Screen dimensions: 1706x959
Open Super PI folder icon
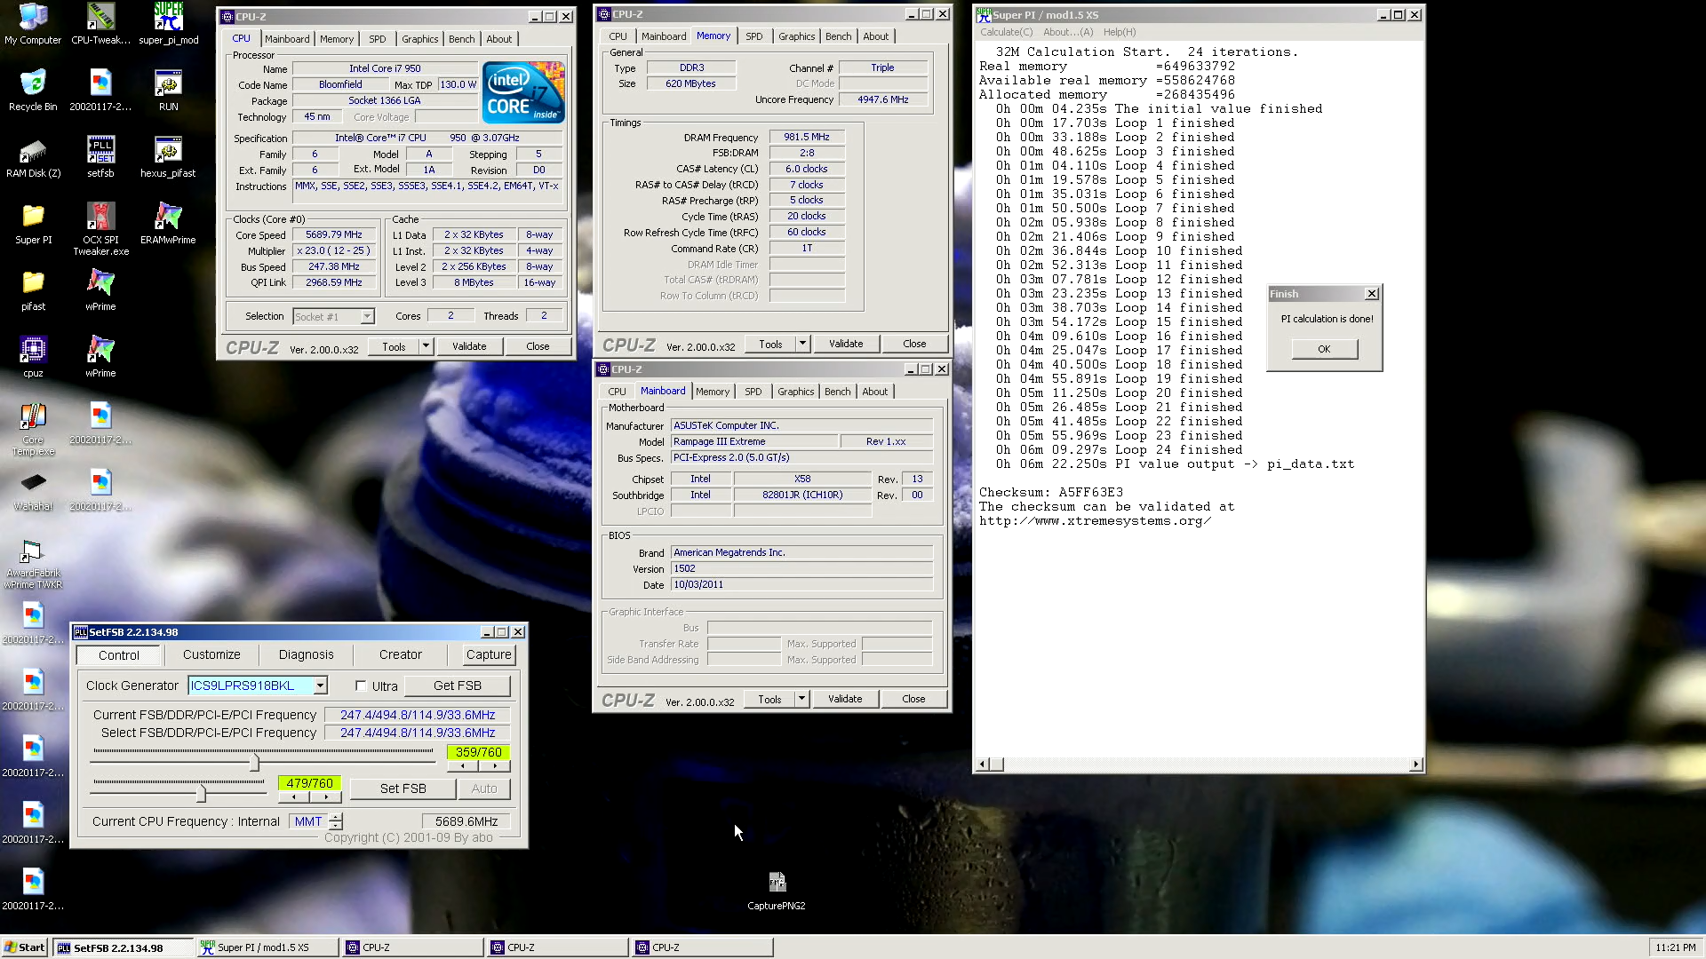click(33, 224)
